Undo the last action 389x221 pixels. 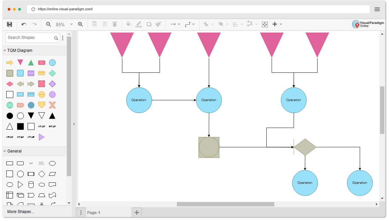[x=24, y=24]
